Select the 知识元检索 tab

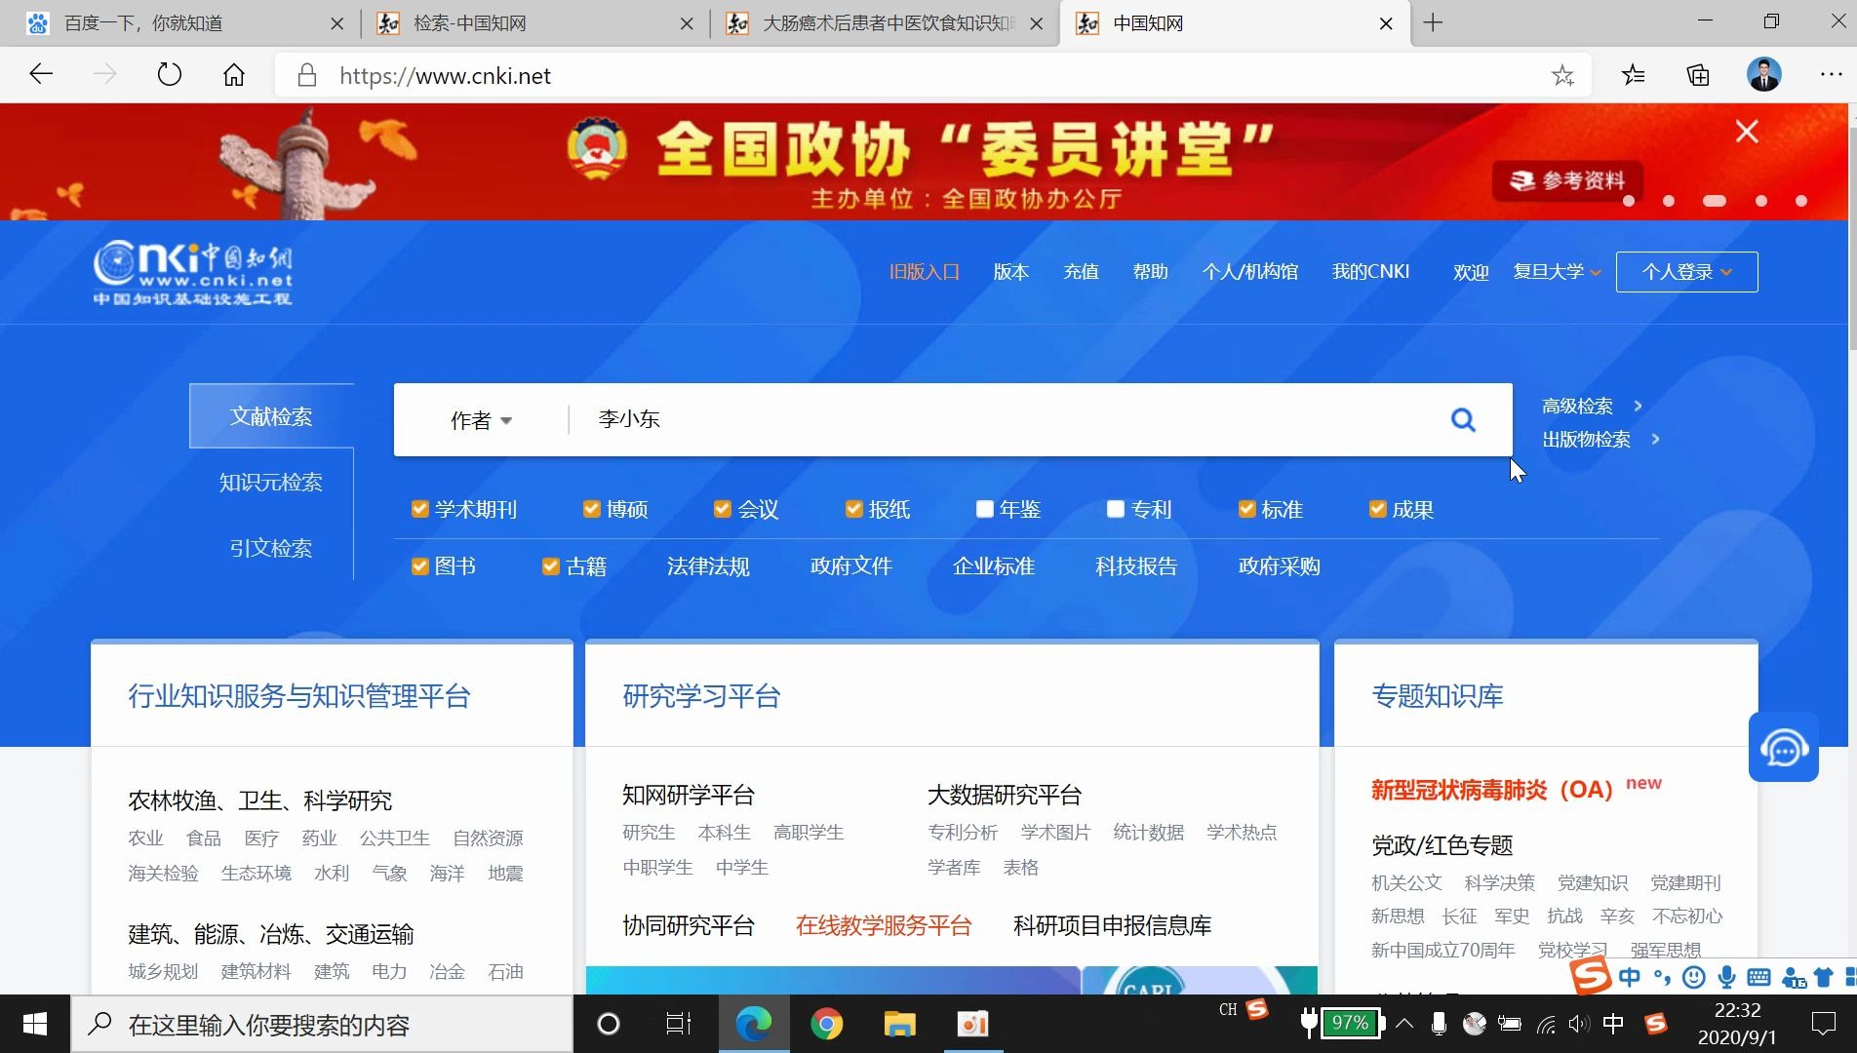[x=271, y=482]
